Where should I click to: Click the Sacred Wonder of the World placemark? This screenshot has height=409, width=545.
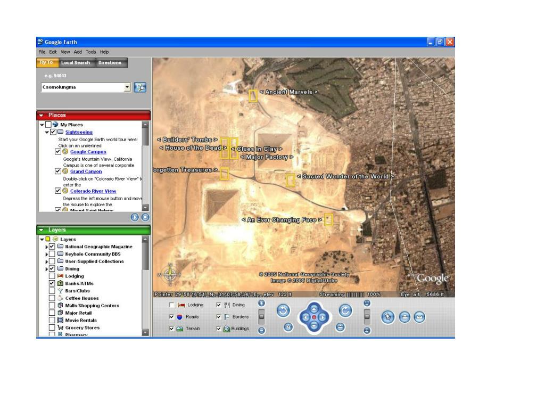[291, 180]
